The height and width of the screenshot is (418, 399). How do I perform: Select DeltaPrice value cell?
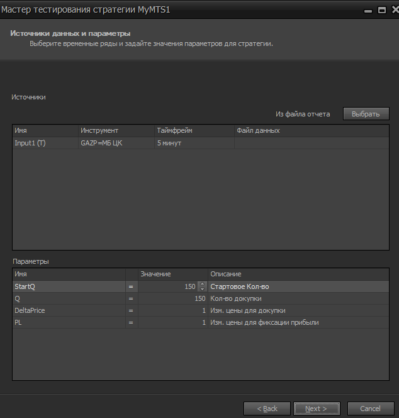(172, 310)
